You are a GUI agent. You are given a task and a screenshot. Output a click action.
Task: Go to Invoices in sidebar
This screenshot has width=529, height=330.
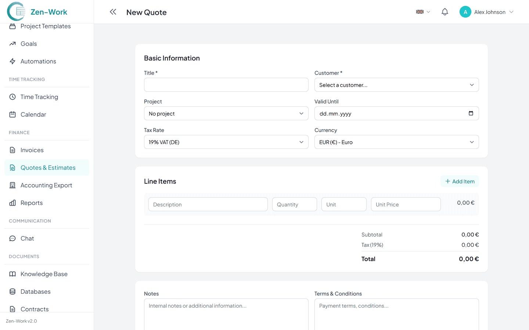tap(32, 150)
